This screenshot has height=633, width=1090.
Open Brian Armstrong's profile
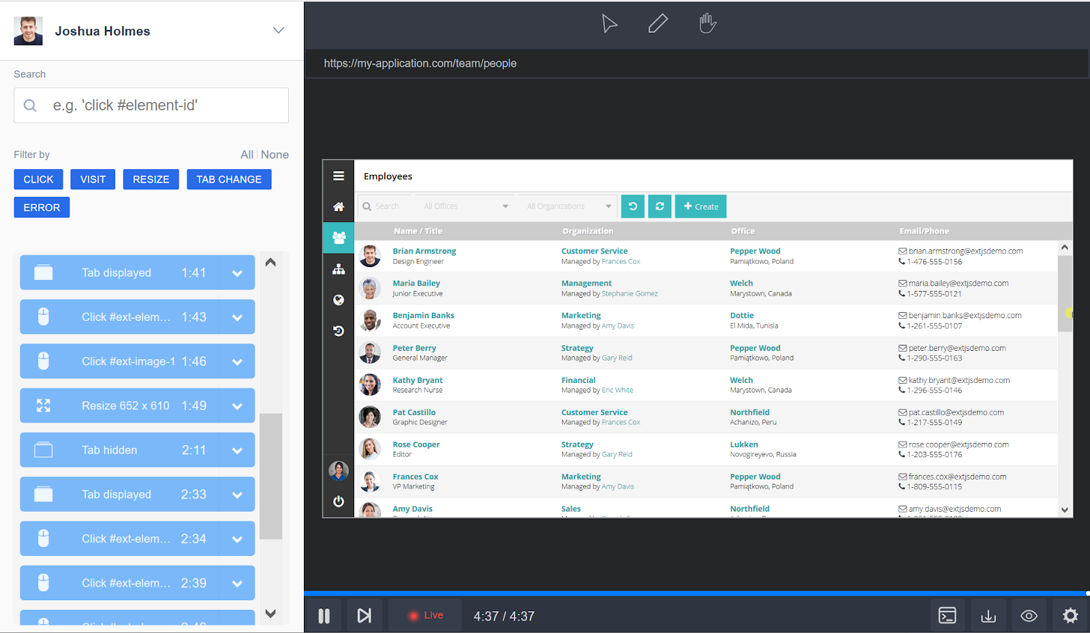point(424,251)
